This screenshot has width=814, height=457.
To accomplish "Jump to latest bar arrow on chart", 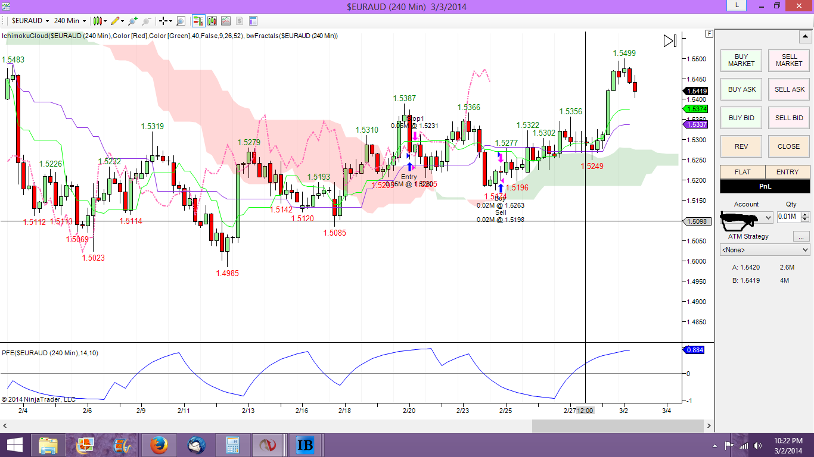I will [670, 40].
